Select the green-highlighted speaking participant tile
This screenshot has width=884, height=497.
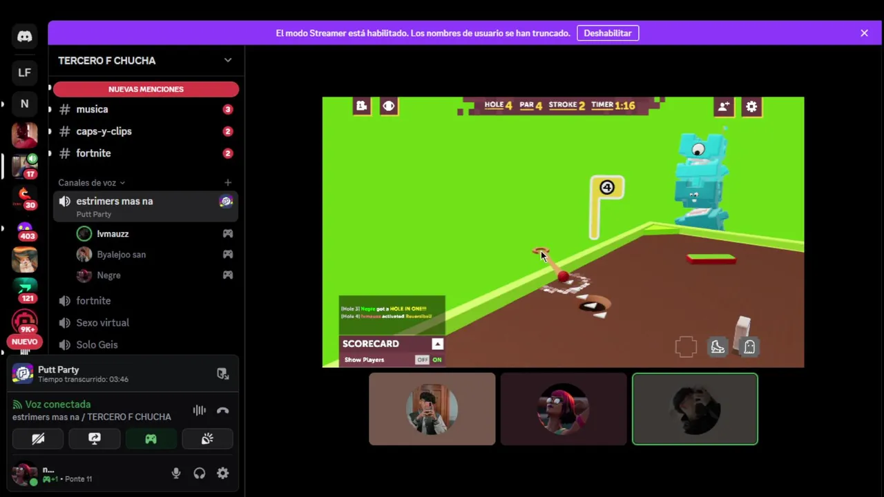(695, 409)
